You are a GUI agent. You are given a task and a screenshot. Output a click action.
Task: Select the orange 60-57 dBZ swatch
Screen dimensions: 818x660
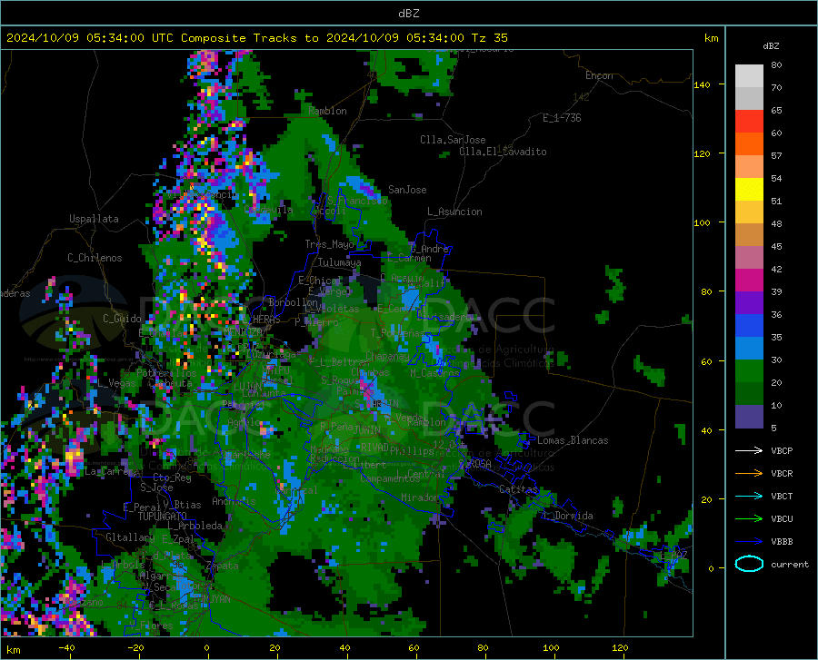[749, 144]
